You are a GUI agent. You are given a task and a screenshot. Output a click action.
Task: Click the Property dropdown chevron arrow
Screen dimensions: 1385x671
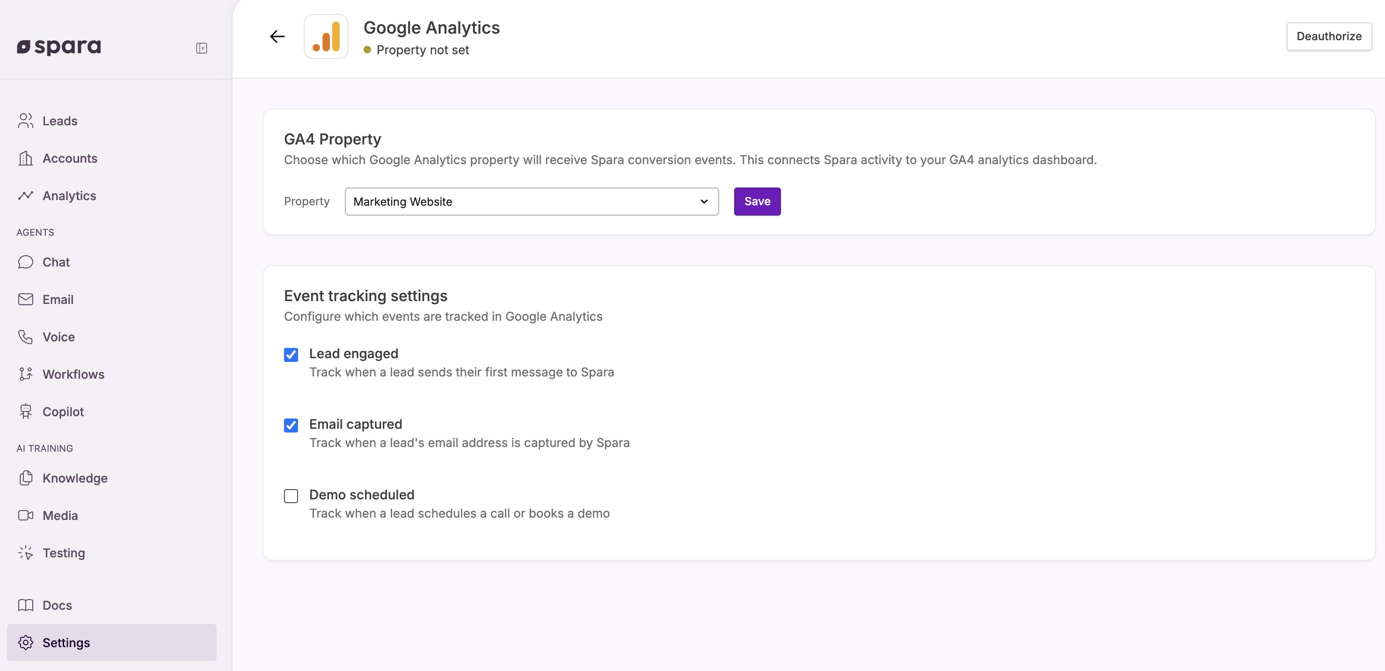(704, 202)
